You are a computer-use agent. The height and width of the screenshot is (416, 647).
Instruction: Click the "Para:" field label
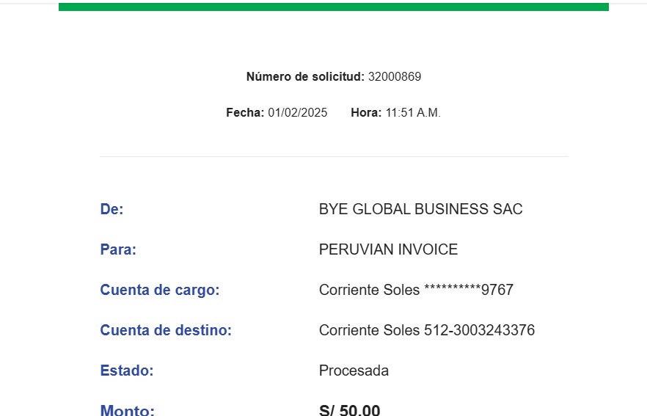pyautogui.click(x=118, y=249)
